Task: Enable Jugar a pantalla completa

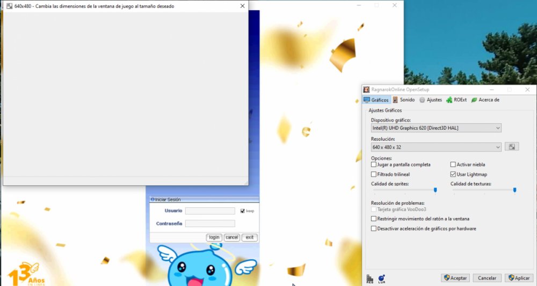Action: (374, 164)
